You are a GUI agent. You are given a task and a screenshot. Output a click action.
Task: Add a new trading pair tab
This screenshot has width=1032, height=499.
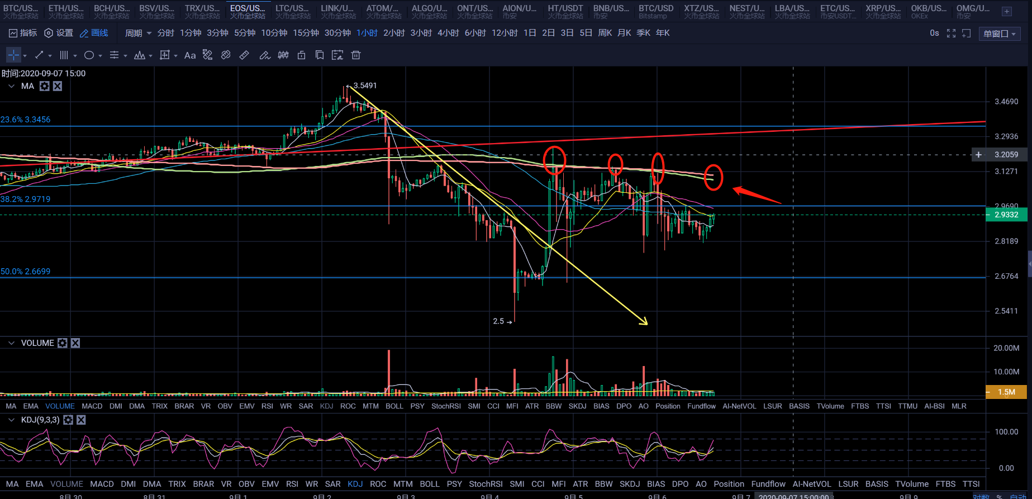click(x=1006, y=11)
